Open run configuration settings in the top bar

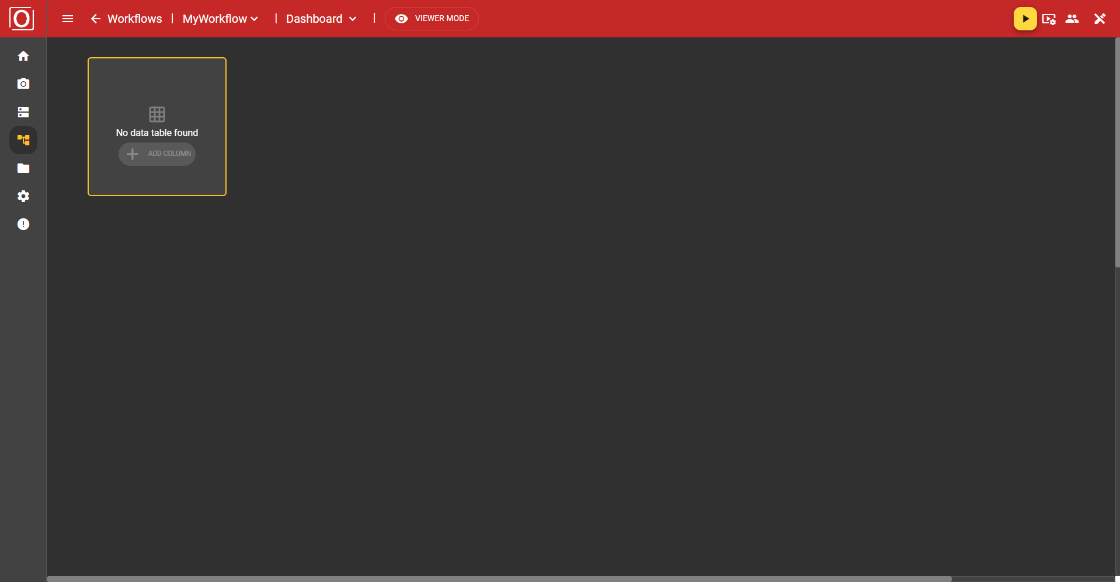1049,18
